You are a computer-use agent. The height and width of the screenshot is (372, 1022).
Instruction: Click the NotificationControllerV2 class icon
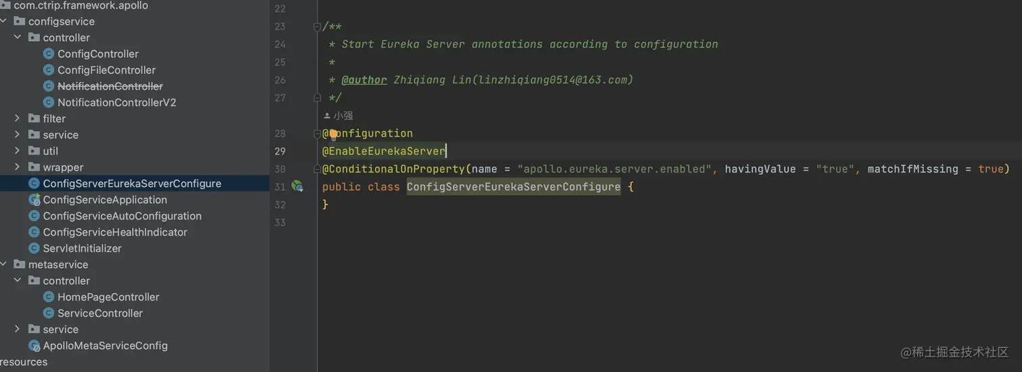(48, 103)
